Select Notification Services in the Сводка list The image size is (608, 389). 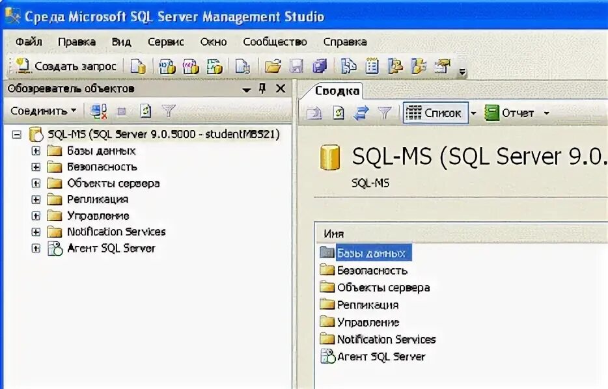386,340
